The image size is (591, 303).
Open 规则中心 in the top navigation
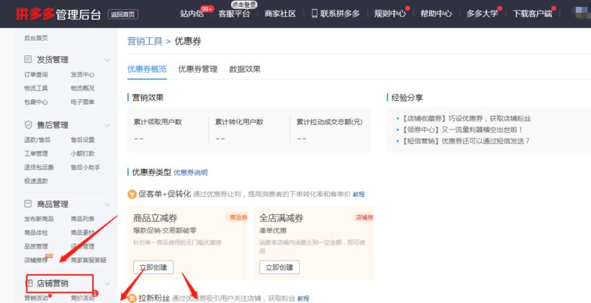390,14
